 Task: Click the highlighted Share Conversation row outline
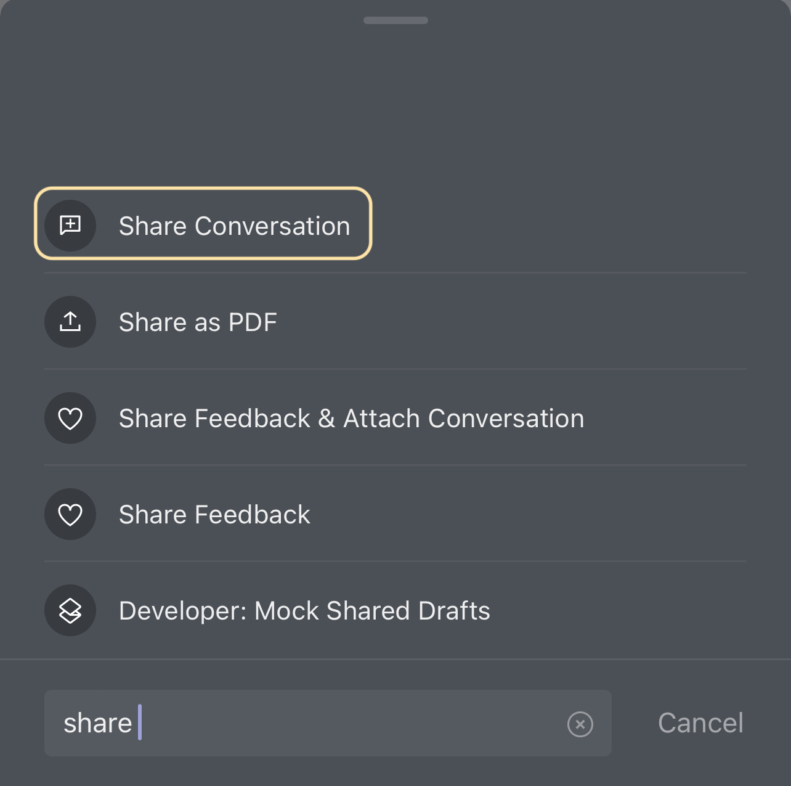(x=203, y=223)
